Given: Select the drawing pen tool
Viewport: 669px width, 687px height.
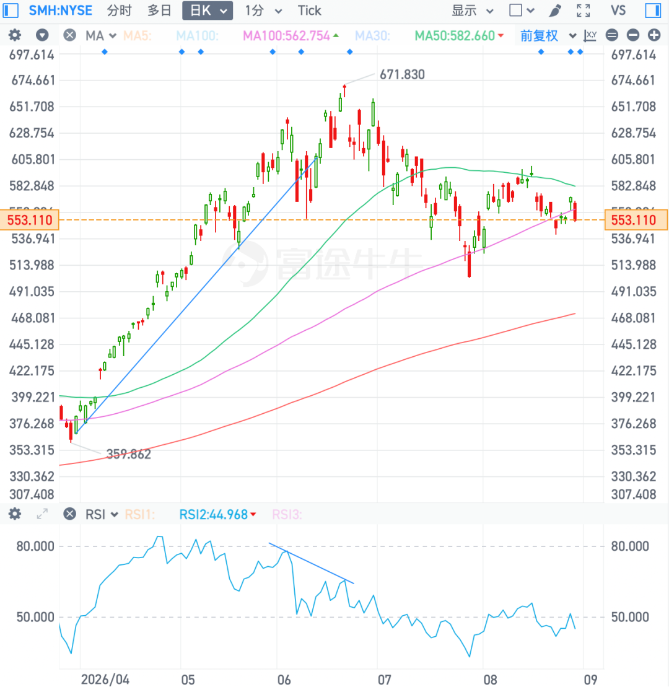Looking at the screenshot, I should pyautogui.click(x=555, y=11).
